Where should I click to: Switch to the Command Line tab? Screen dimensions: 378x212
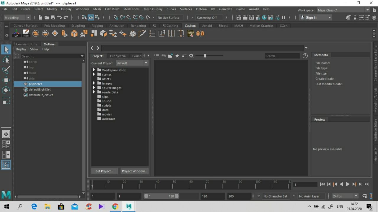click(x=27, y=44)
